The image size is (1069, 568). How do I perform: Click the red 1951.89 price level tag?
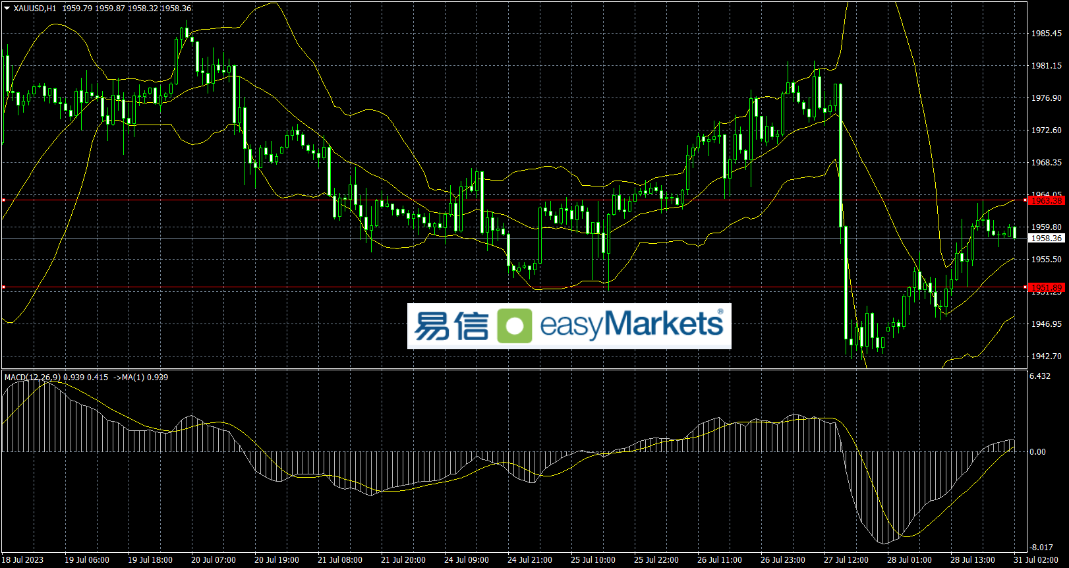pos(1047,287)
